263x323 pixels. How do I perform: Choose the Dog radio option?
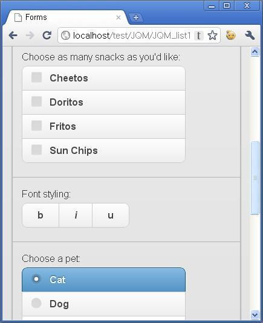[x=103, y=304]
